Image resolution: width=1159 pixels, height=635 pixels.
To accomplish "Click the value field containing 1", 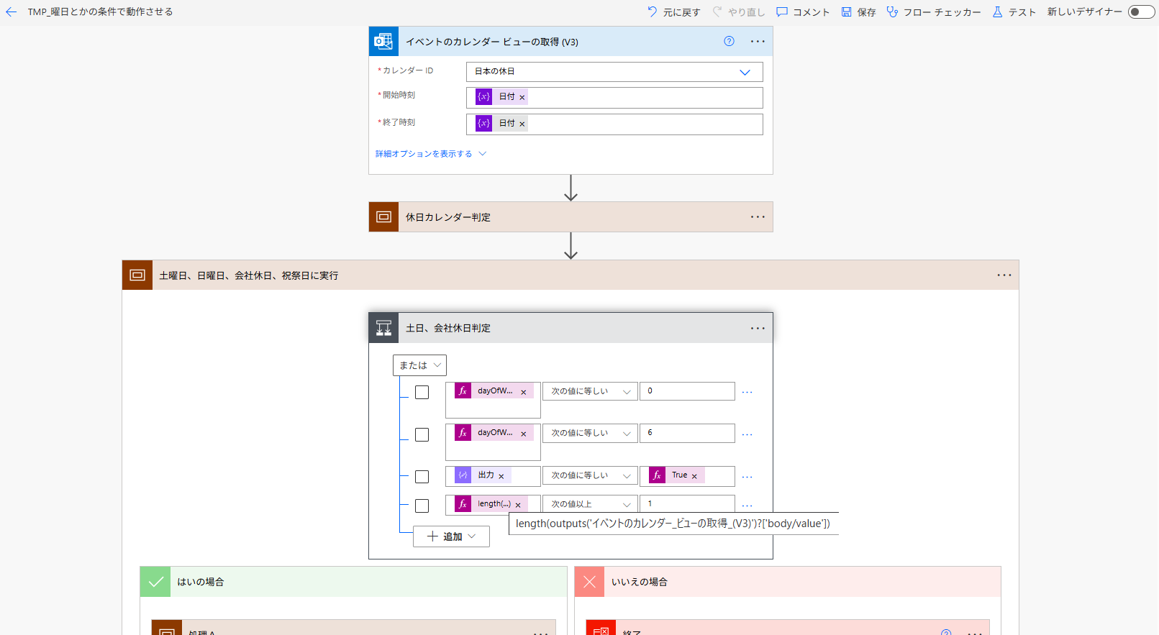I will click(687, 503).
